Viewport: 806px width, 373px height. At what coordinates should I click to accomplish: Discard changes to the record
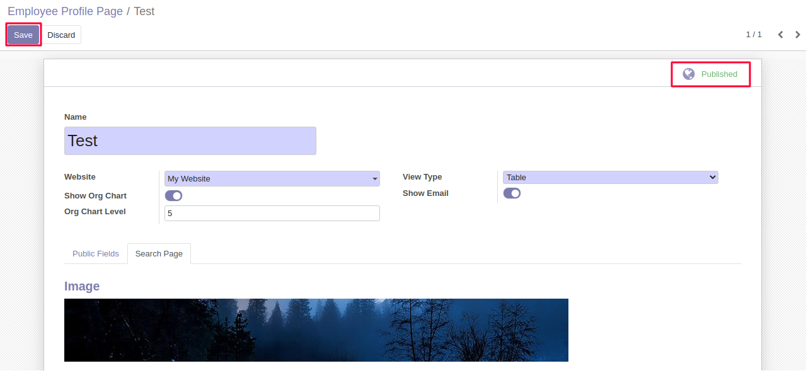pos(61,35)
